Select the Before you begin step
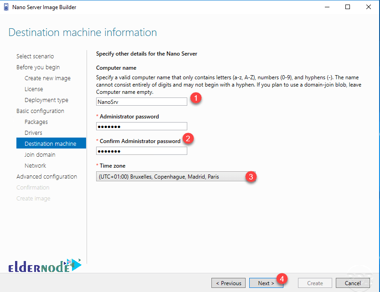This screenshot has height=292, width=380. coord(38,67)
